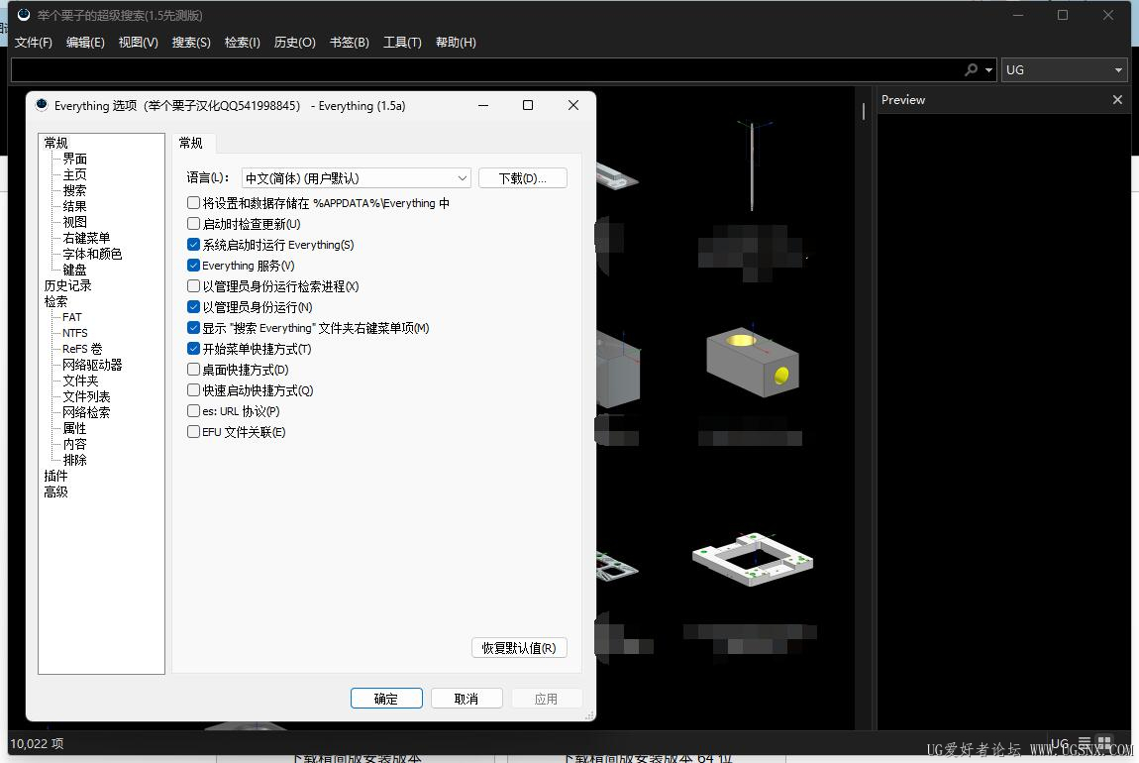Select 右键菜单 in the options tree
The image size is (1139, 763).
click(x=86, y=238)
